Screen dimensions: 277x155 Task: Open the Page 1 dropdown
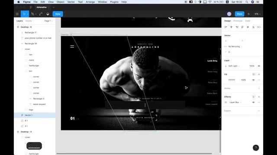coord(48,21)
